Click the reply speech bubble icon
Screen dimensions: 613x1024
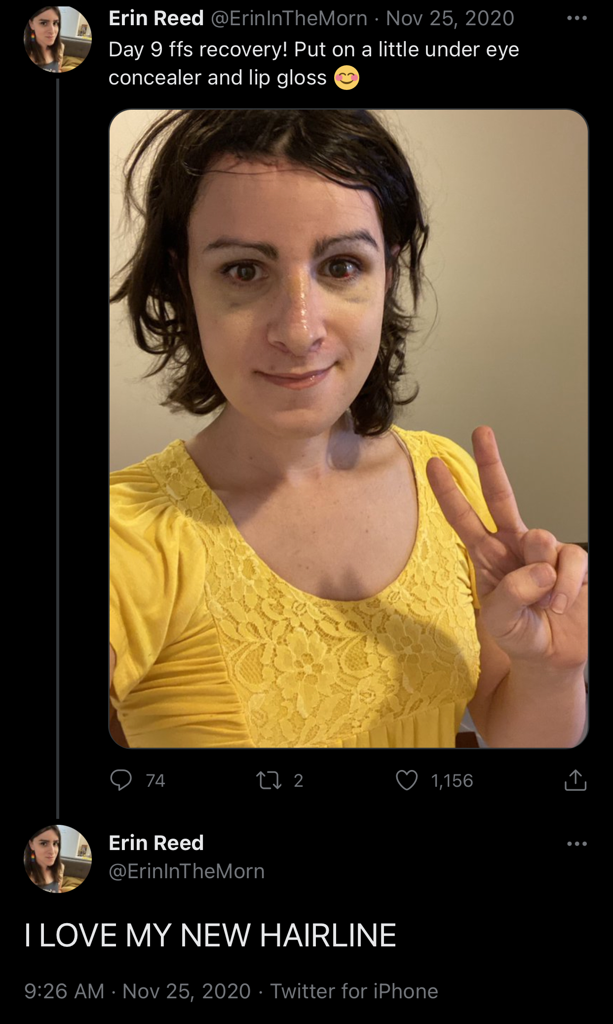[x=121, y=780]
